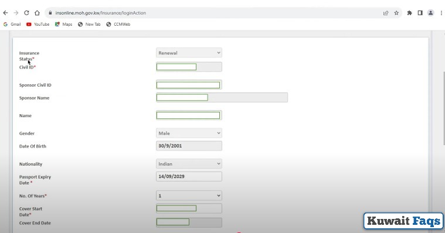Go back to previous page
Screen dimensions: 445x233
[5, 13]
